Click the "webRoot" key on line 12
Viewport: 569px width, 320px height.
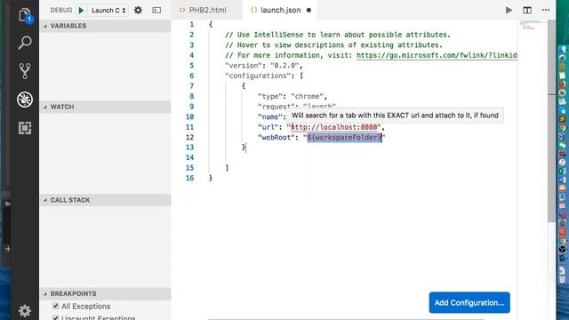(276, 138)
